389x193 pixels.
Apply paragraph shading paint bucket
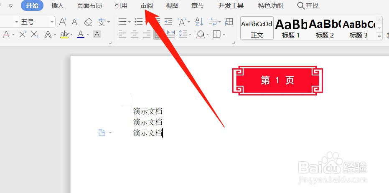200,34
